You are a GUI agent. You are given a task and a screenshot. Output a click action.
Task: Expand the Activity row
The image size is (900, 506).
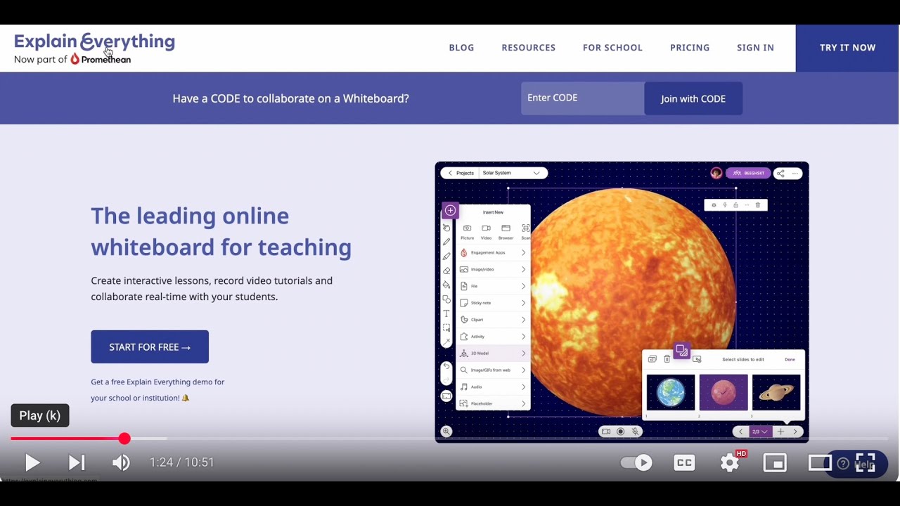click(493, 337)
